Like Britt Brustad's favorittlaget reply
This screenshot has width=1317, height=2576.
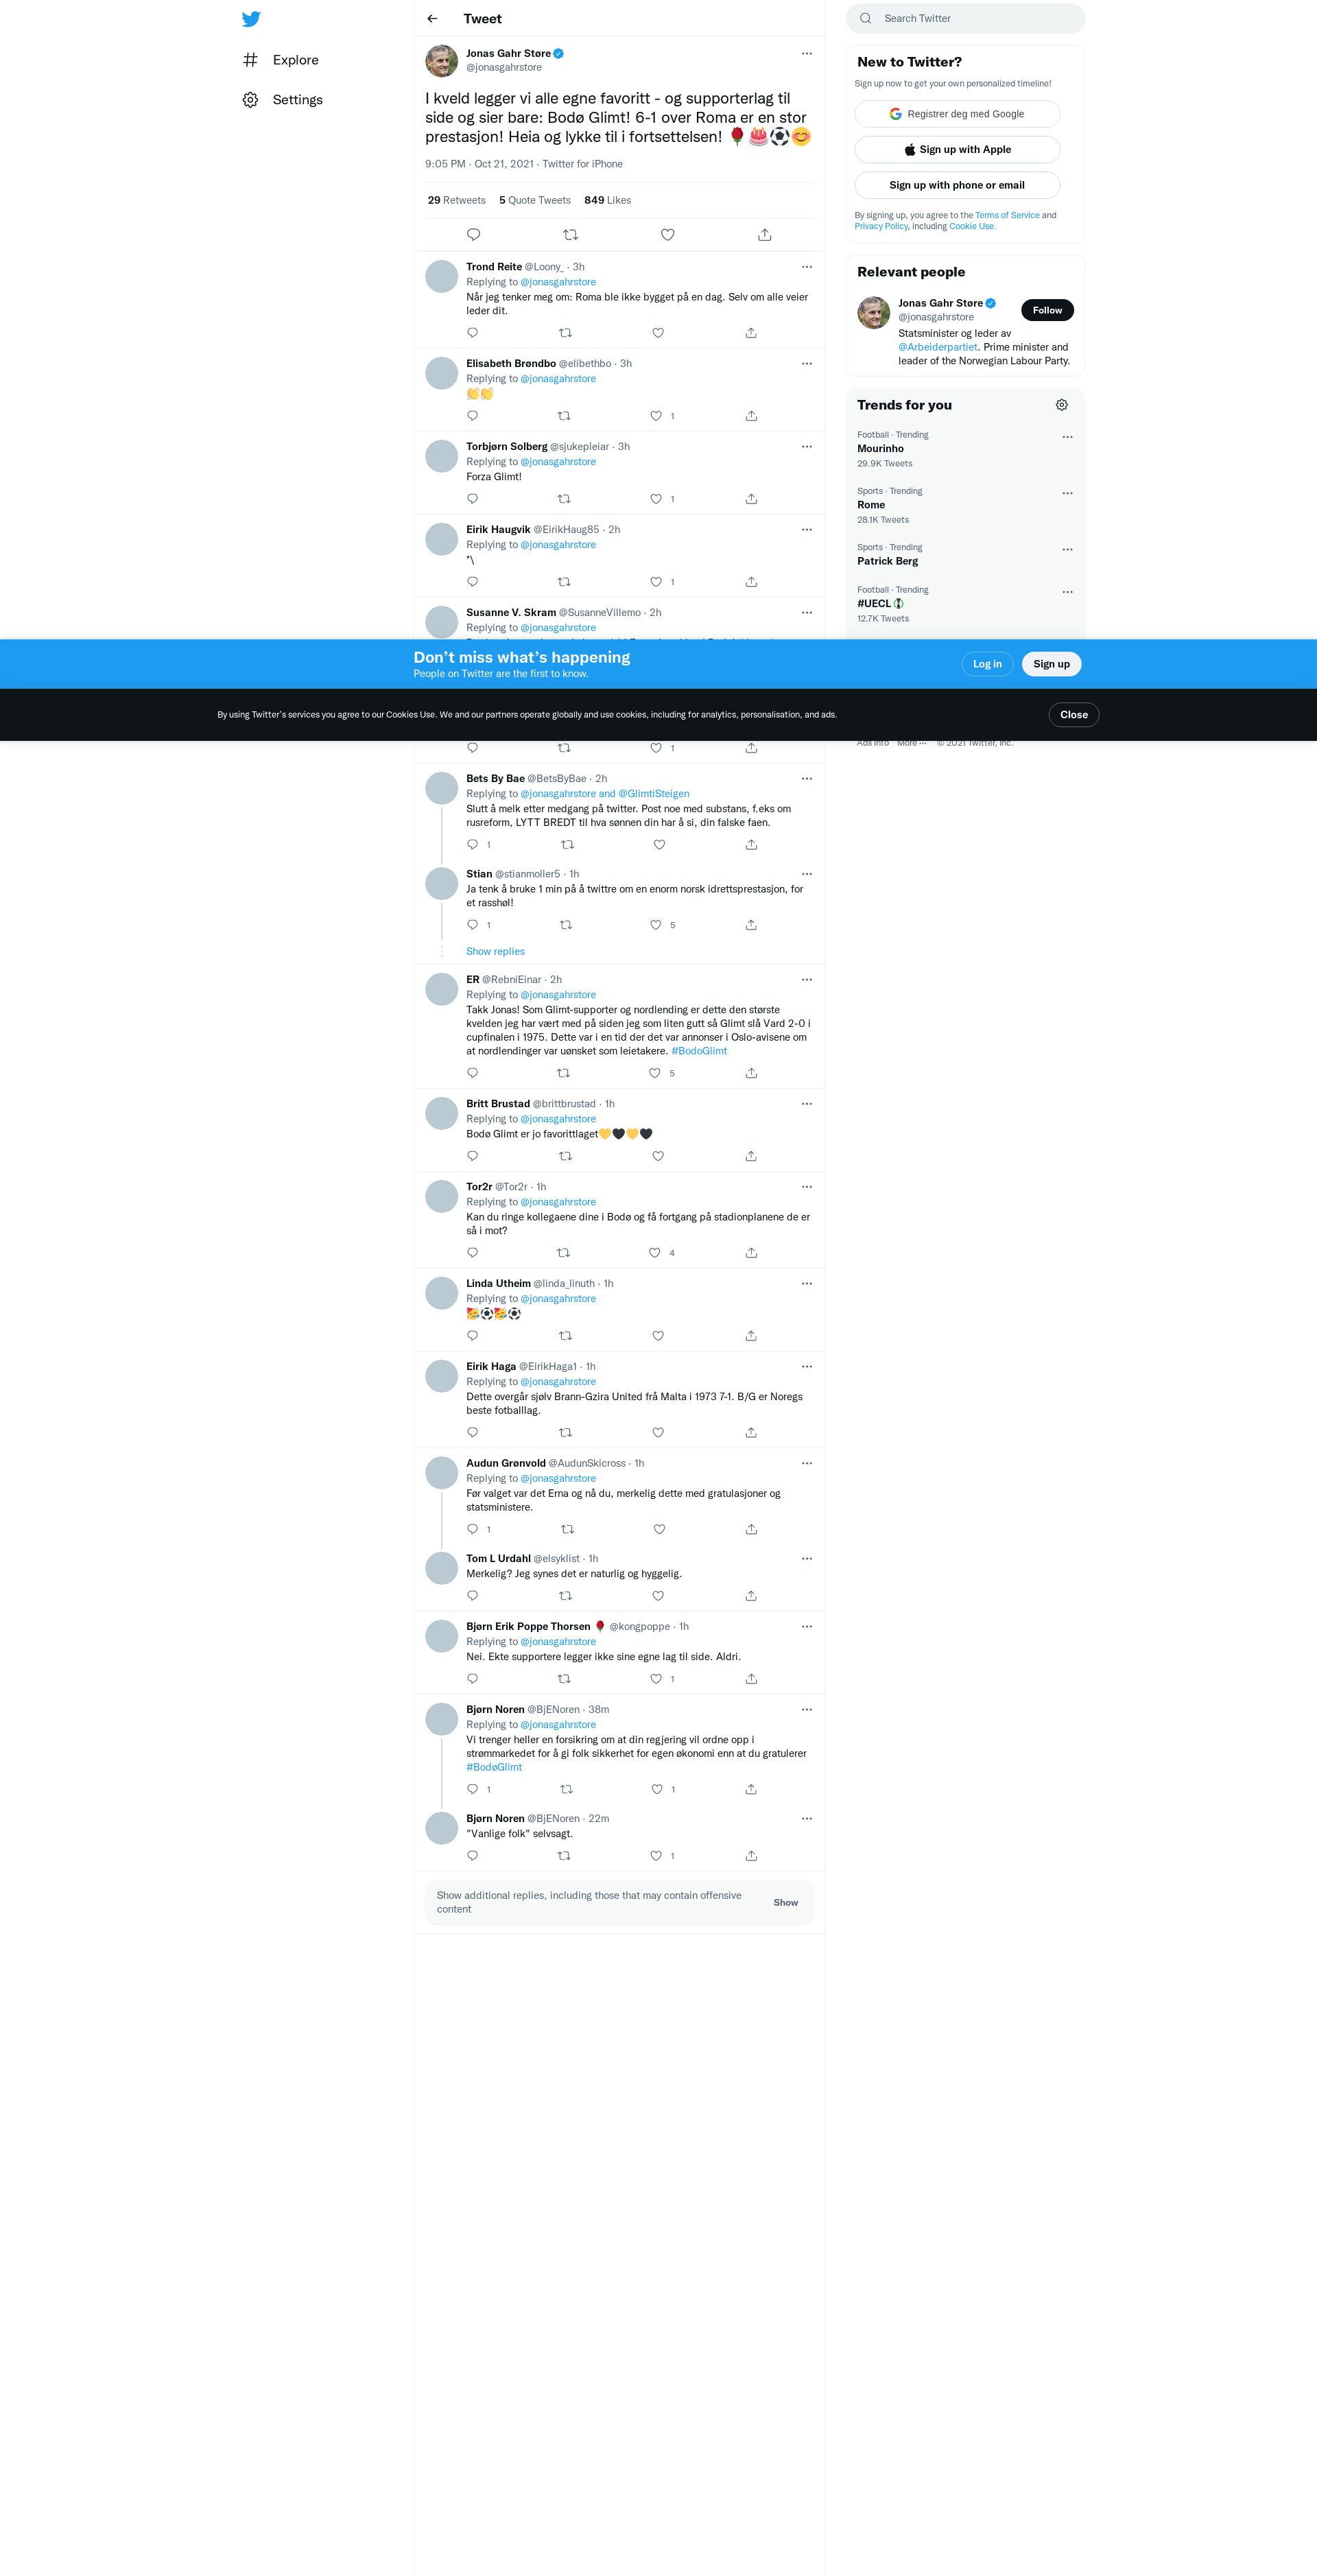[x=658, y=1156]
